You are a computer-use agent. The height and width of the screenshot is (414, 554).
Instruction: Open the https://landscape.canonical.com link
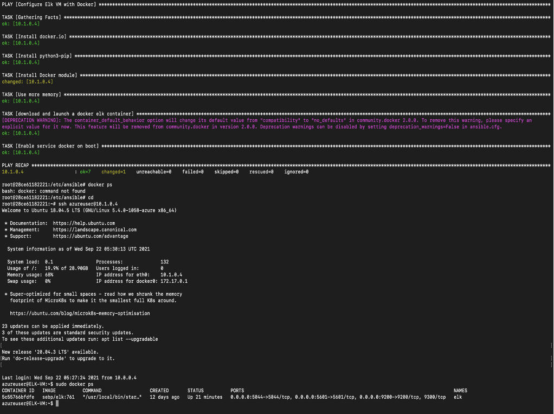click(95, 230)
